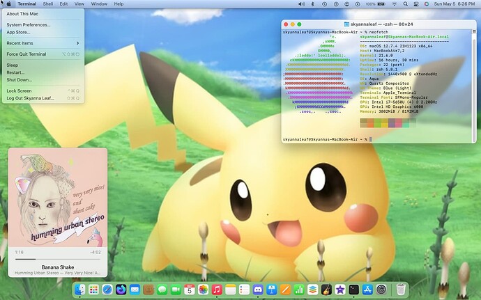The image size is (481, 300).
Task: Click the Banana Shake song title
Action: [58, 267]
